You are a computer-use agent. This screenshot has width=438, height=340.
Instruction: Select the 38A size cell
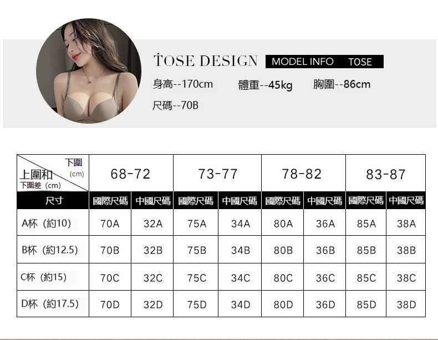coord(406,224)
